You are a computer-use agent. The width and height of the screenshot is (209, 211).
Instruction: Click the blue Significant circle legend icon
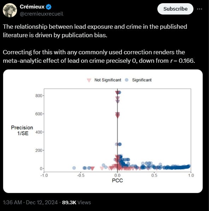[x=127, y=80]
